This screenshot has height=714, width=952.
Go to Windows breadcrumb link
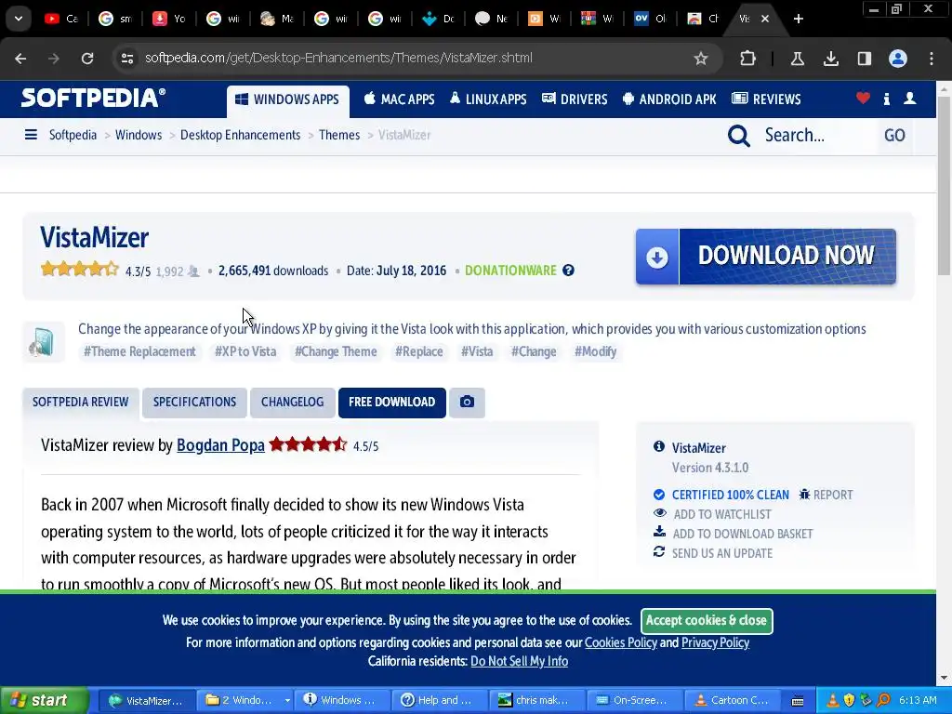(139, 135)
